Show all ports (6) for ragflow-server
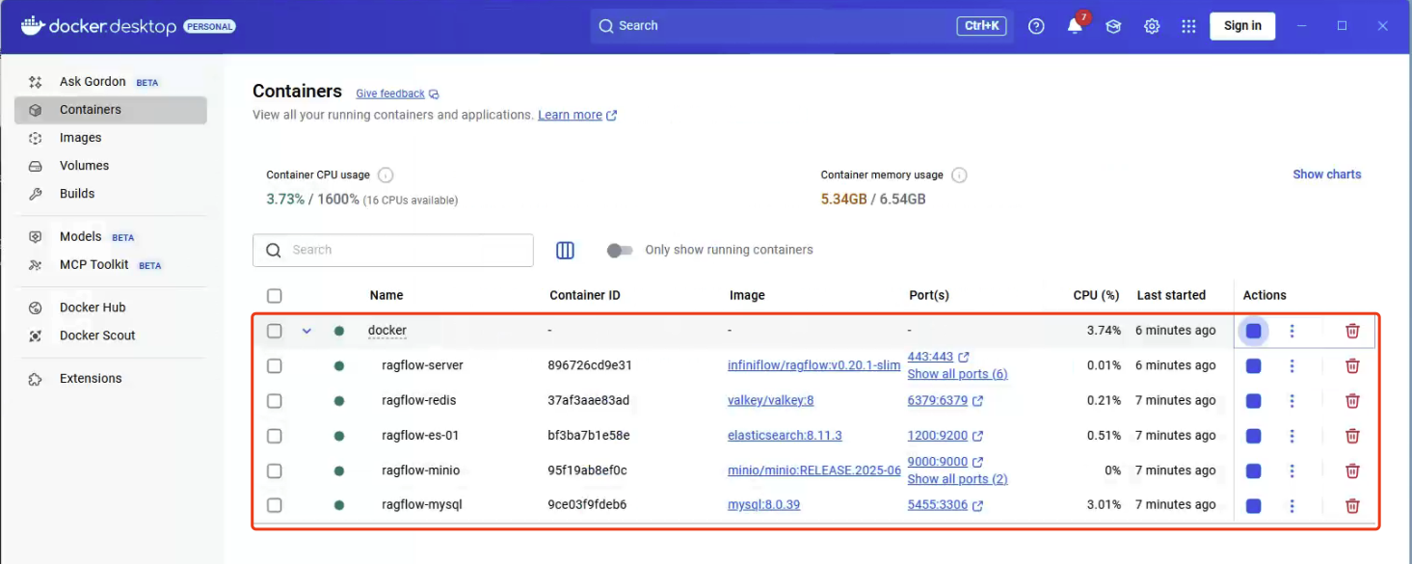This screenshot has width=1412, height=564. coord(957,374)
